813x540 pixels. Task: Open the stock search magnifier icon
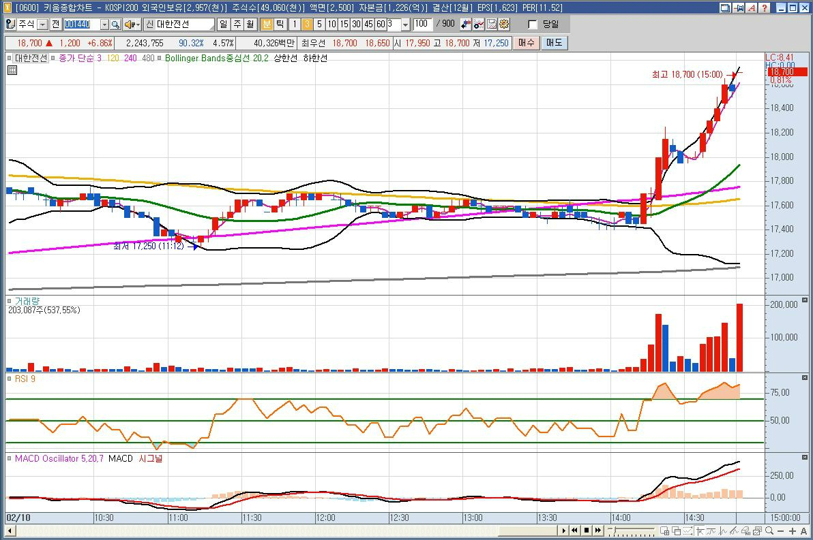click(116, 25)
